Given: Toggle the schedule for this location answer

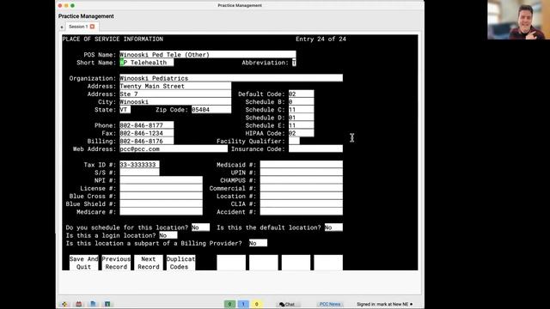Looking at the screenshot, I should click(200, 227).
